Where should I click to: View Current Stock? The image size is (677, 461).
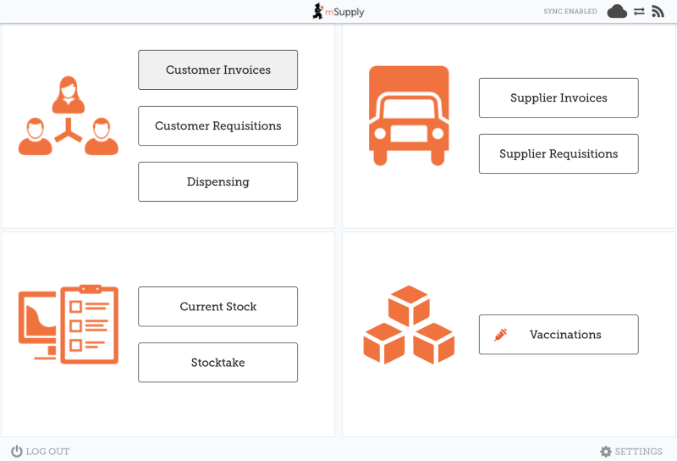[x=217, y=306]
